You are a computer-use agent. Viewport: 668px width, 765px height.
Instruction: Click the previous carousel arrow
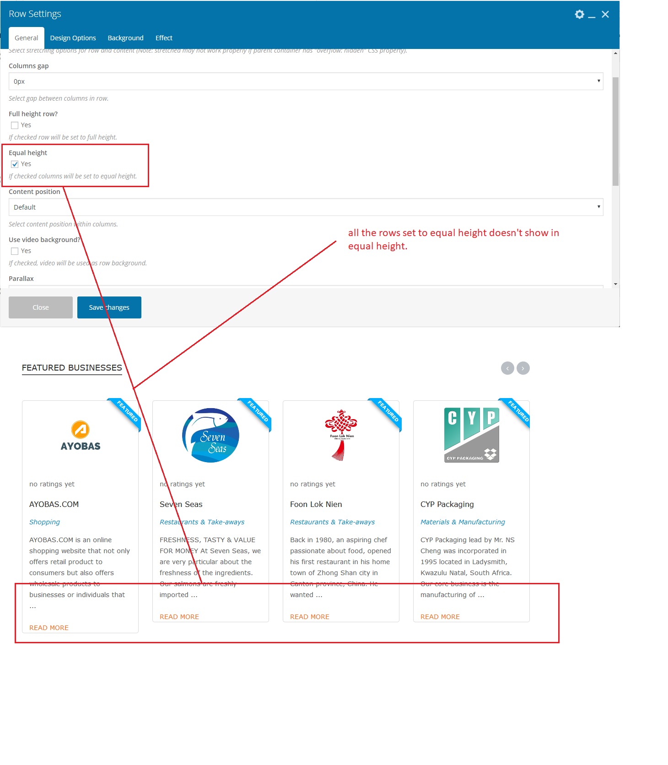pos(507,368)
